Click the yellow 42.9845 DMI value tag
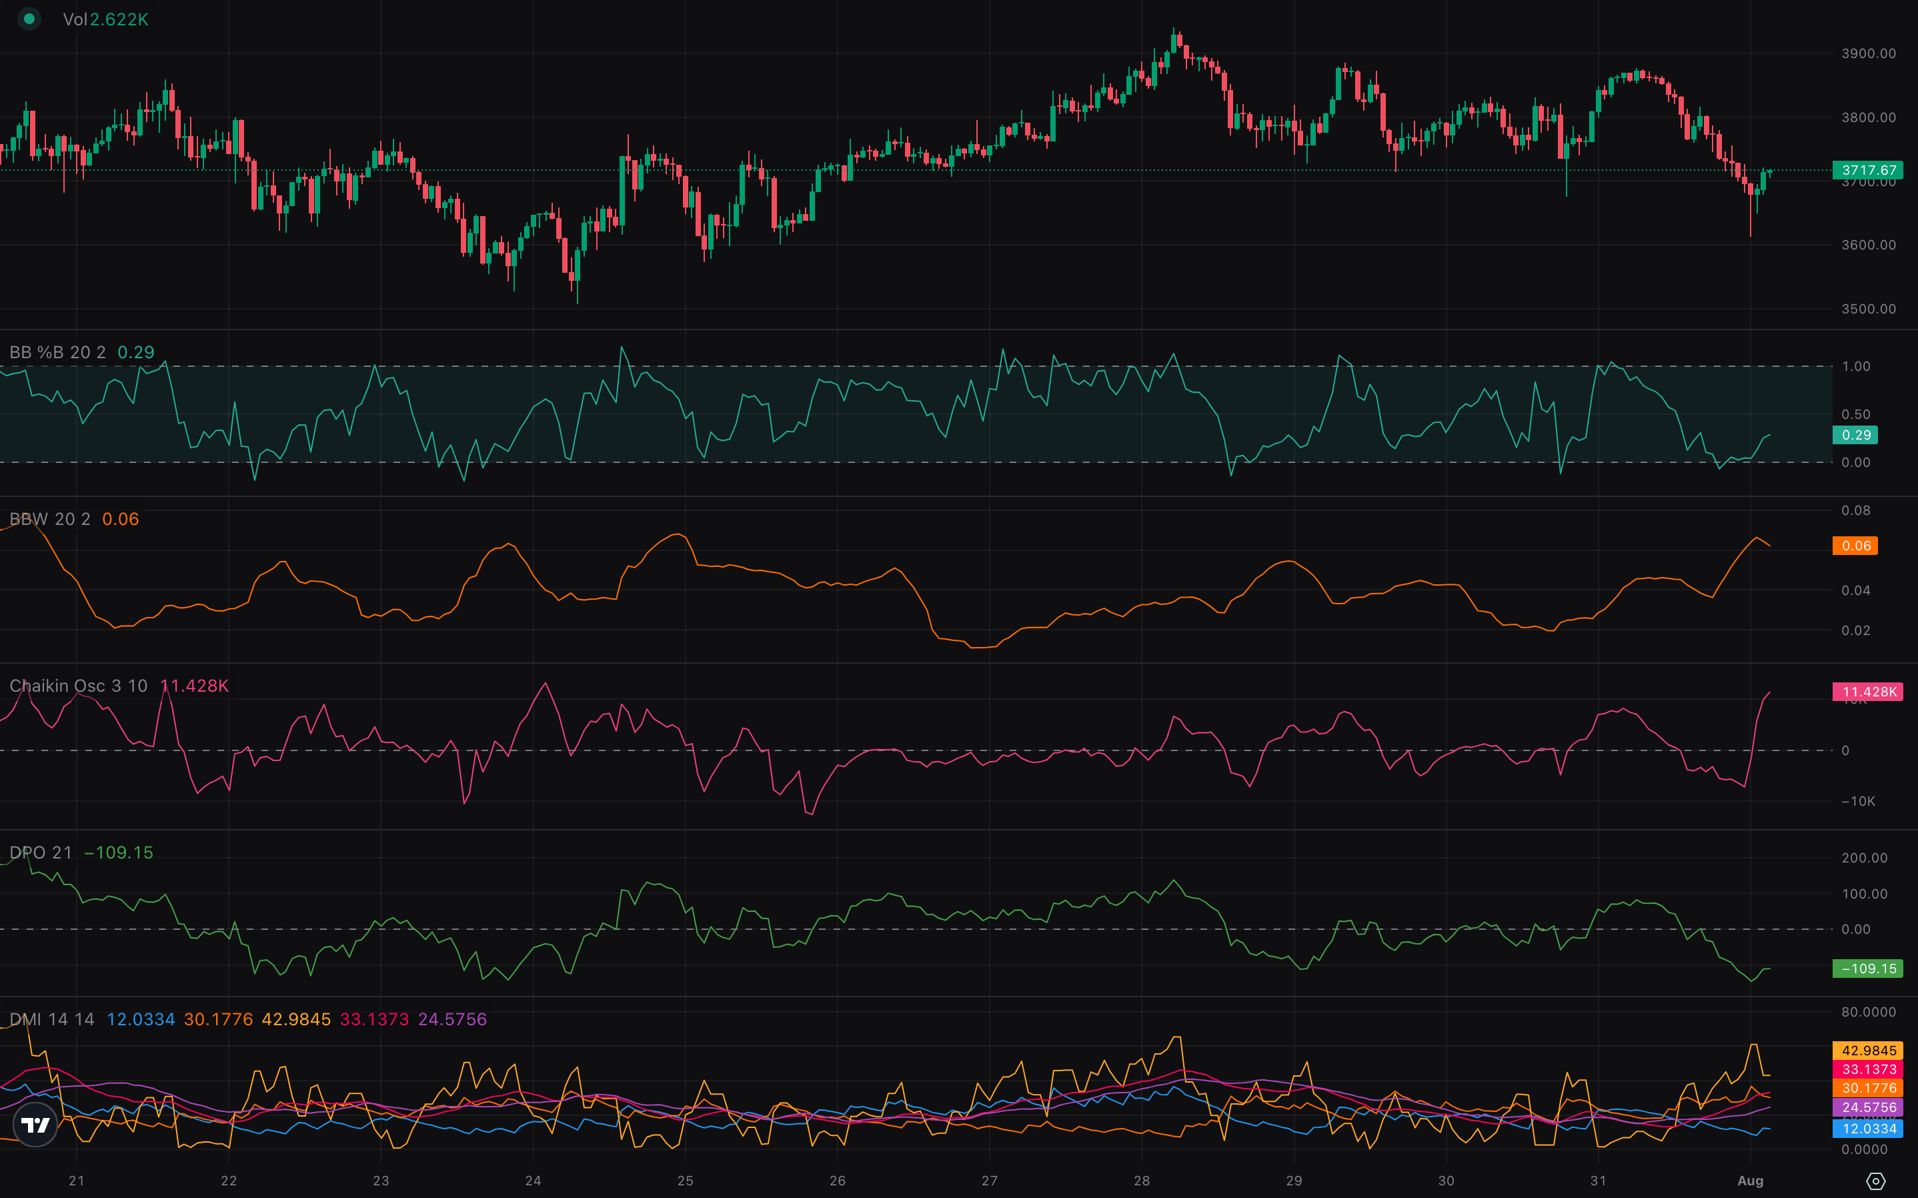Screen dimensions: 1918x1198 pyautogui.click(x=1868, y=1051)
